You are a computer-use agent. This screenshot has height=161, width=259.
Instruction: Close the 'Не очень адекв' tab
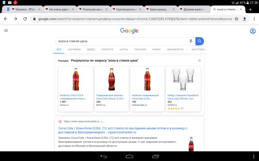[73, 9]
